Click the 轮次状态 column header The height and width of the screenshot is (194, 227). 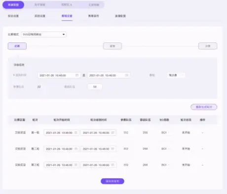click(186, 120)
